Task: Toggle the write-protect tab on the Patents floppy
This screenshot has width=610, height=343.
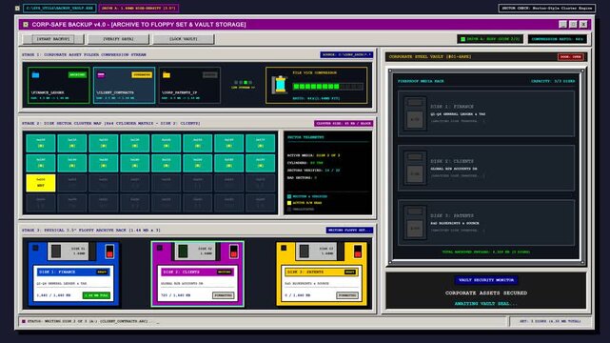Action: [358, 252]
